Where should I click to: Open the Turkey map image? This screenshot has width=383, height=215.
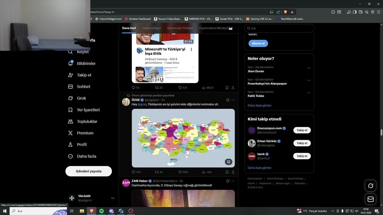[183, 138]
